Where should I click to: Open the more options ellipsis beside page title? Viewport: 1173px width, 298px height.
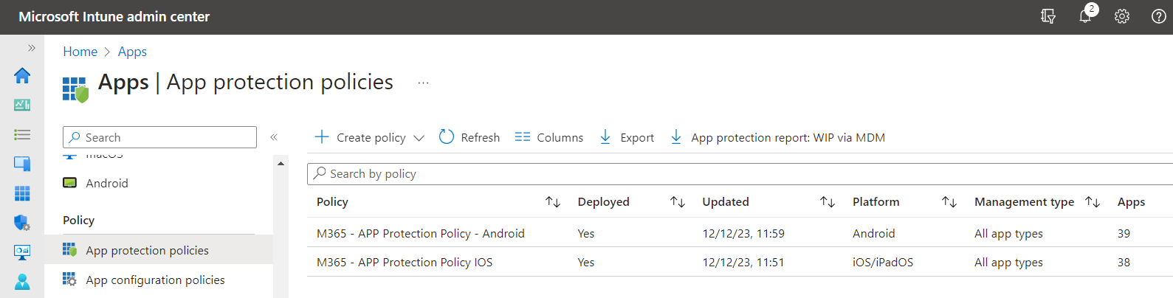point(423,83)
